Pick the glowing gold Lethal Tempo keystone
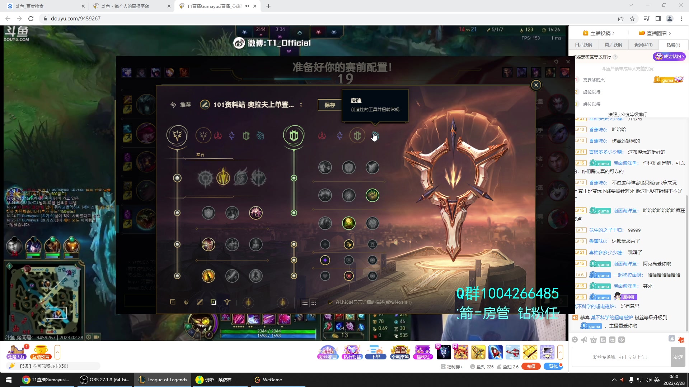This screenshot has width=689, height=387. 223,177
